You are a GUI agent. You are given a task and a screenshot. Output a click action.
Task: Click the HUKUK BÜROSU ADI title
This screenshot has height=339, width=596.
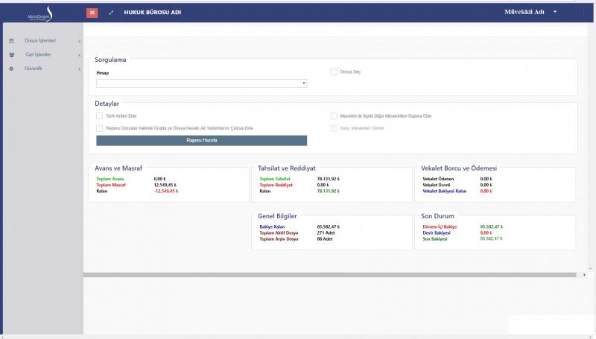pos(152,13)
